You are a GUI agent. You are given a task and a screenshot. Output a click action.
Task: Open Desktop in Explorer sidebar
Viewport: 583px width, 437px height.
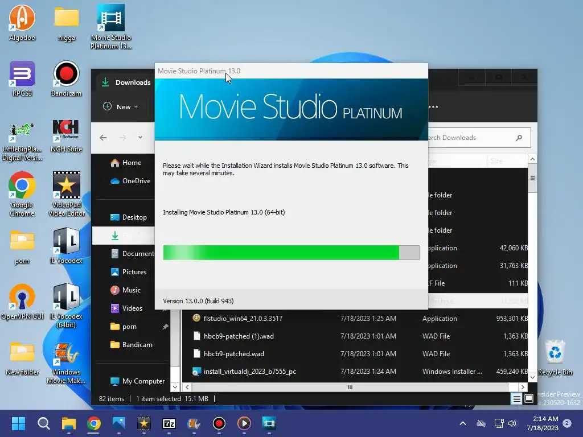[128, 217]
